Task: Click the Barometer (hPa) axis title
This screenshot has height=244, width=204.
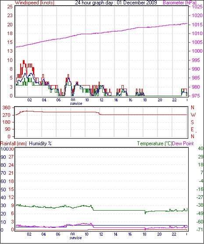Action: point(180,3)
